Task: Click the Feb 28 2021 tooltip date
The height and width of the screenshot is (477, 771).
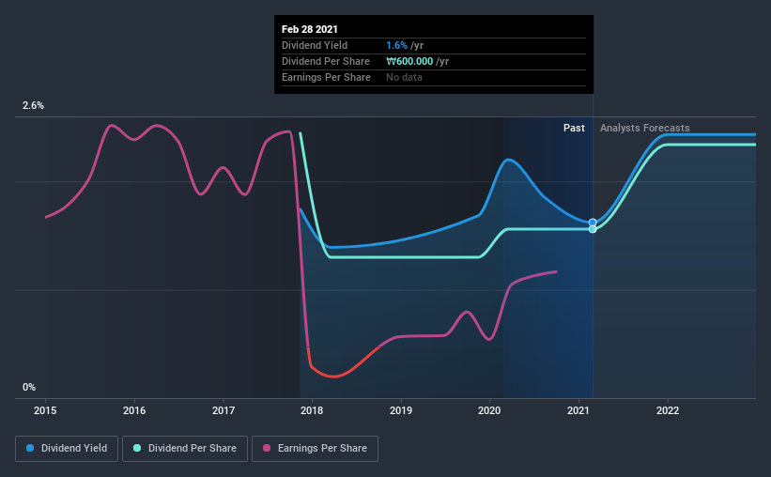Action: (310, 29)
